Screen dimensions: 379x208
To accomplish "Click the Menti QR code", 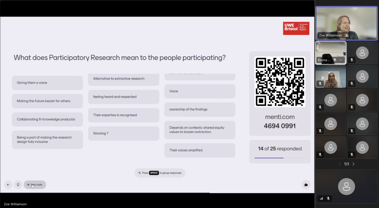I will pyautogui.click(x=280, y=82).
